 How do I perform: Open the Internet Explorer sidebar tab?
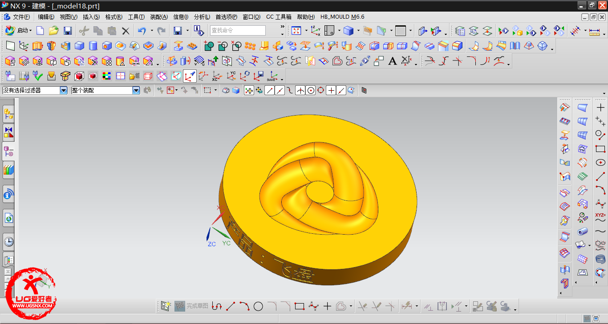point(8,218)
